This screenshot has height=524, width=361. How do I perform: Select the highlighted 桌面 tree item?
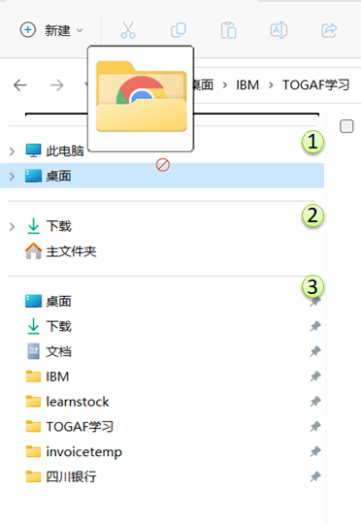[162, 176]
